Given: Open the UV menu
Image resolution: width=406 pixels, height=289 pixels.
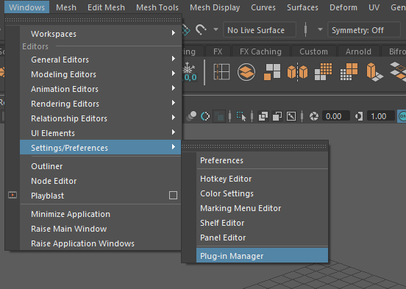Looking at the screenshot, I should coord(374,7).
